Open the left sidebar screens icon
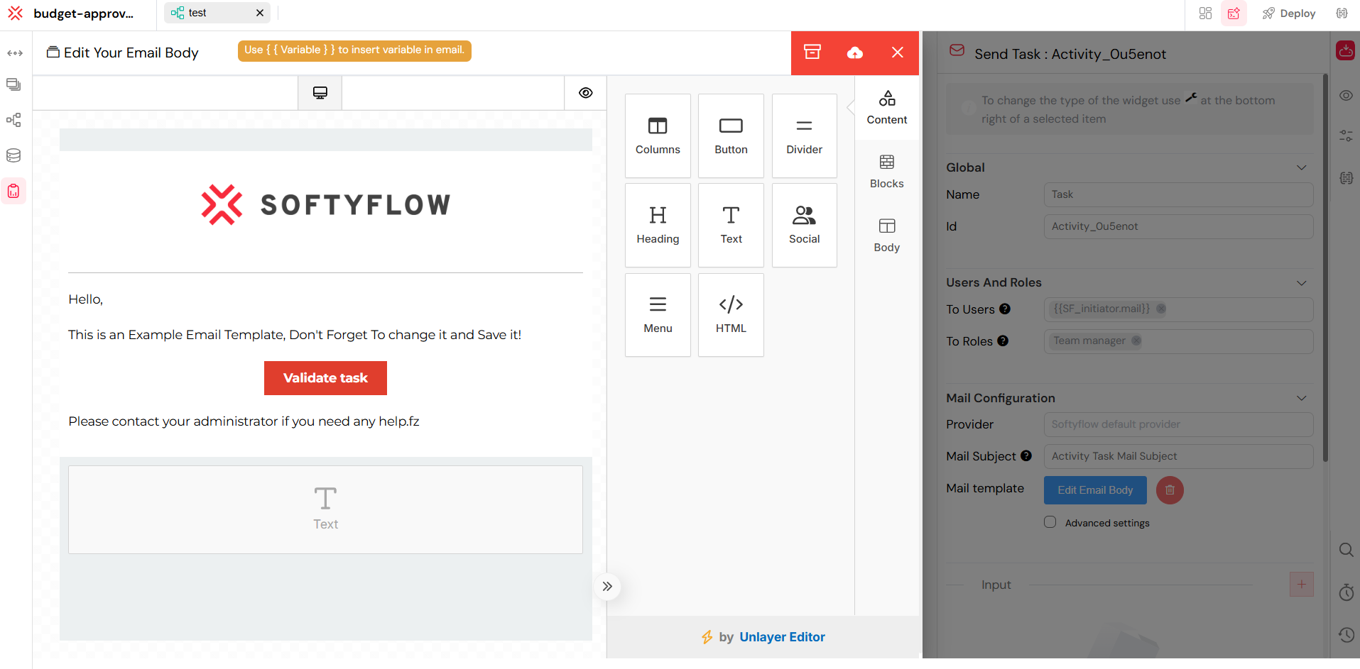The width and height of the screenshot is (1360, 669). (x=13, y=84)
